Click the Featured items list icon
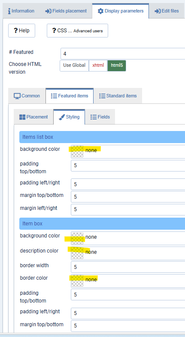 point(54,96)
